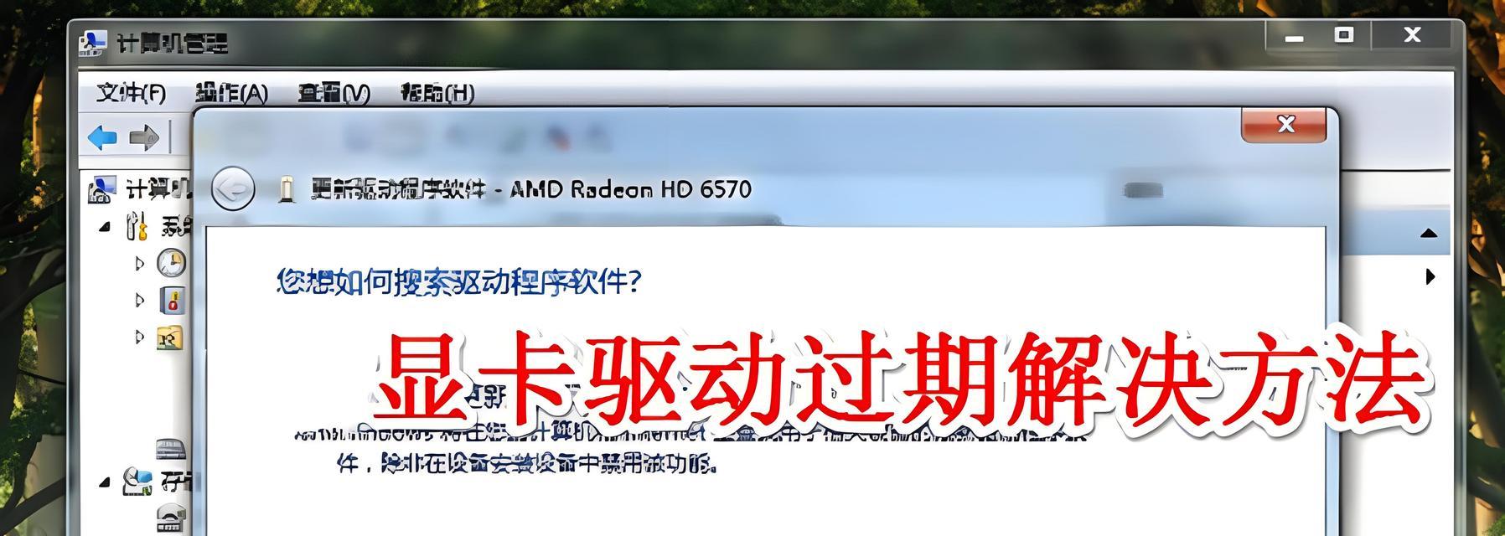The image size is (1505, 536).
Task: Expand the Event Viewer tree node
Action: (x=140, y=300)
